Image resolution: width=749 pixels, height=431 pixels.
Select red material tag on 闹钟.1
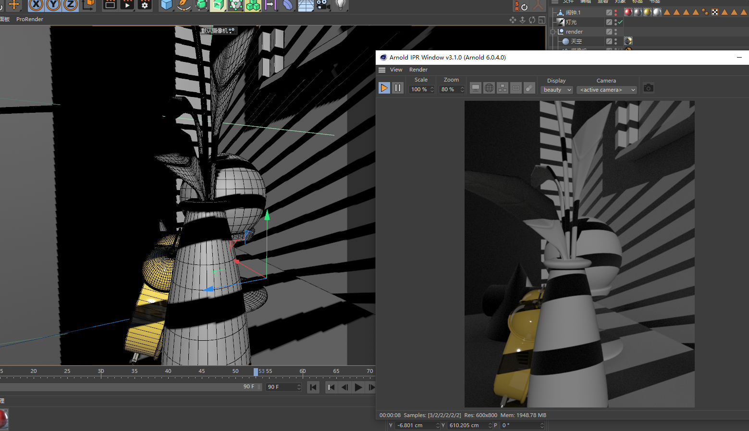point(628,12)
